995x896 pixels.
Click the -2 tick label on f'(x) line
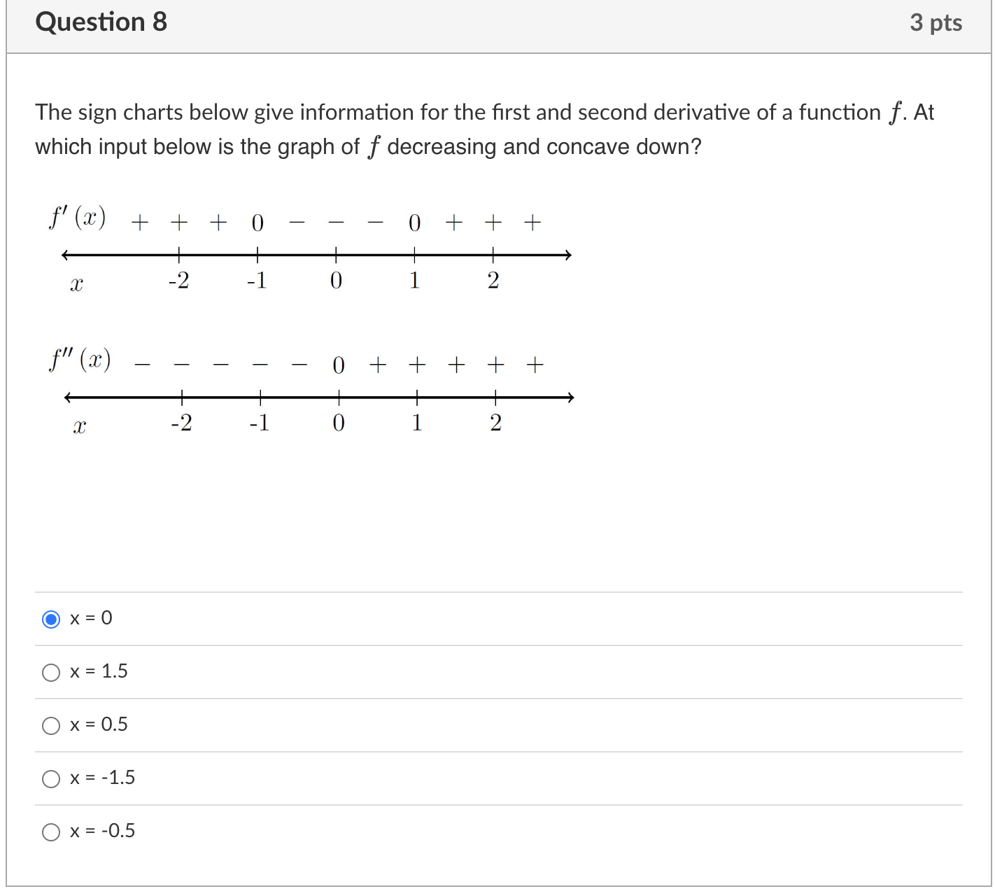(178, 281)
